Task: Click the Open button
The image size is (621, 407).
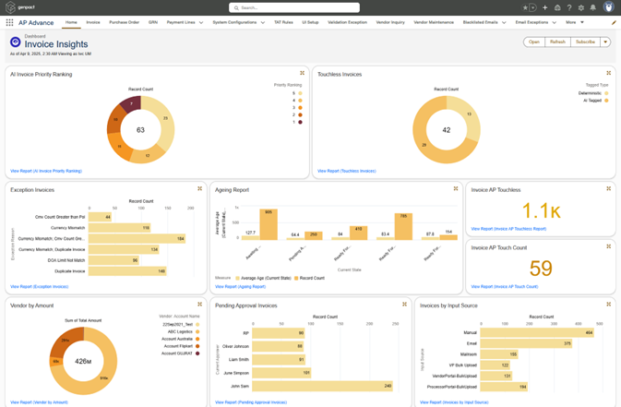Action: 534,42
